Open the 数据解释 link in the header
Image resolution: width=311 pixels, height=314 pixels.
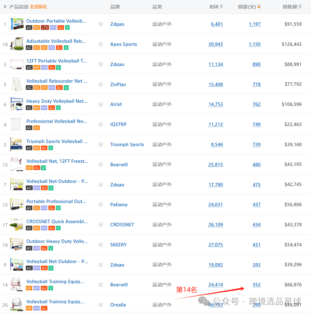(39, 7)
